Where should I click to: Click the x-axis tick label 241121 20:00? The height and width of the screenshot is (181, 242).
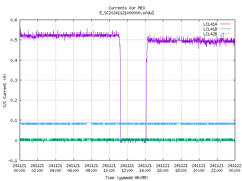[199, 168]
